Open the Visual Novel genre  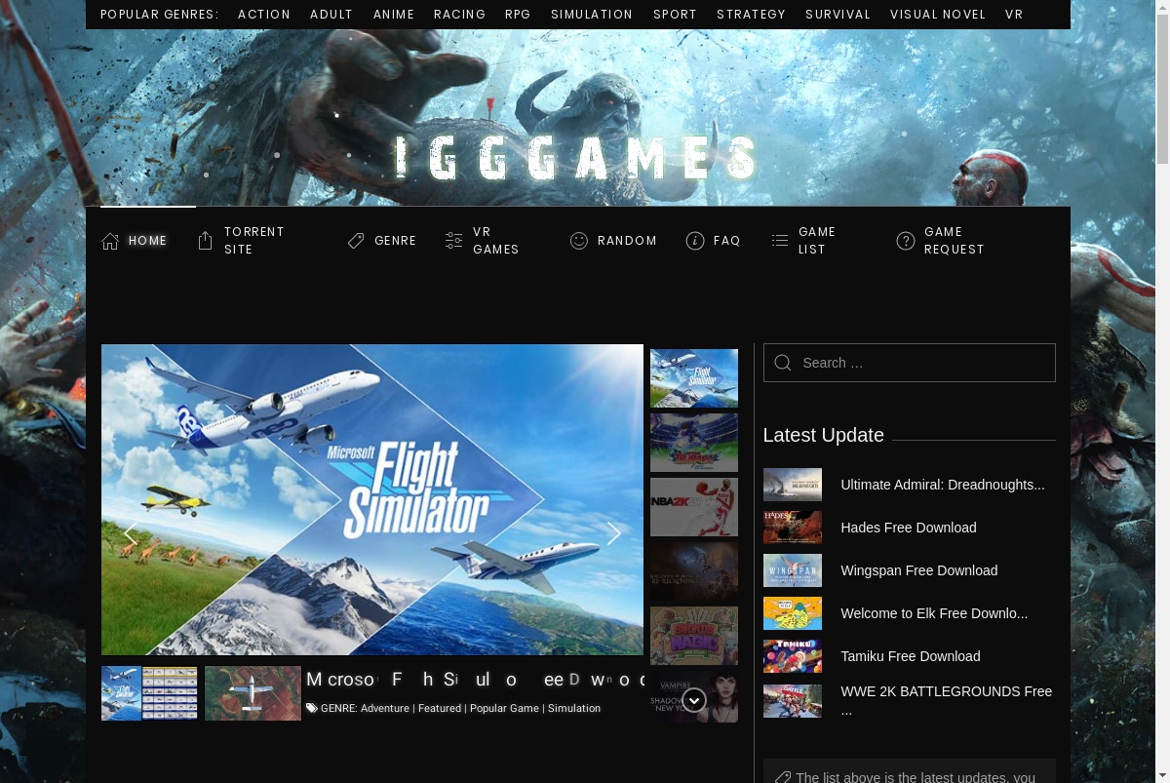click(938, 15)
